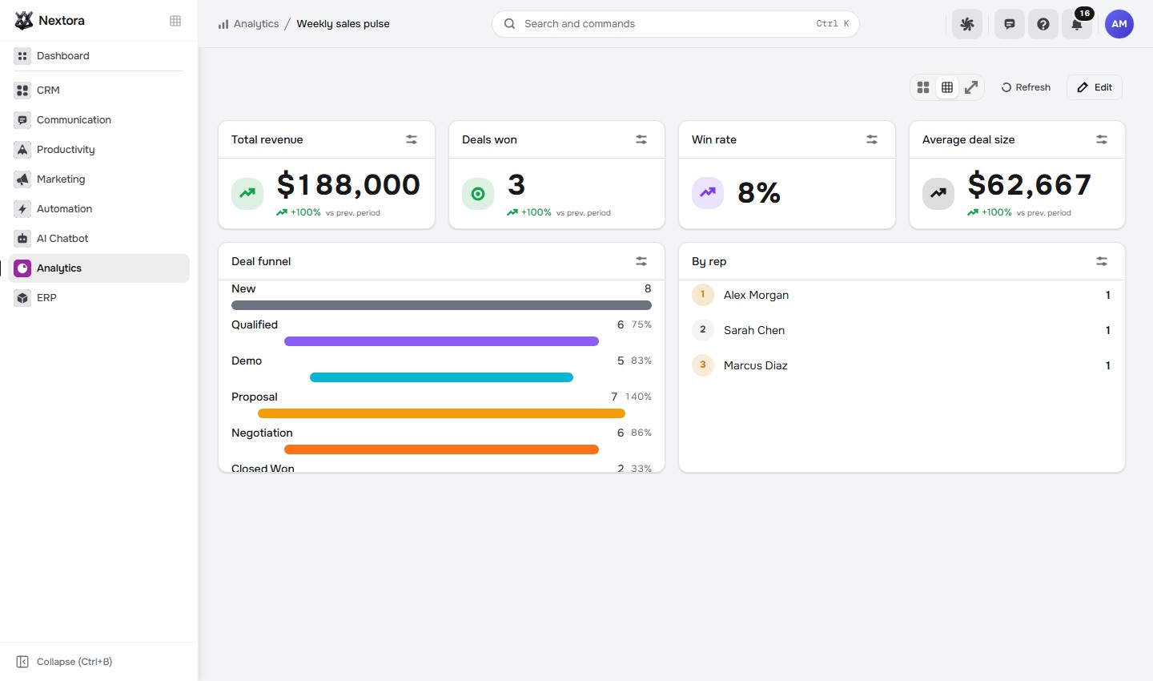Click the purple trend icon in Win rate
Screen dimensions: 1153x681
[x=708, y=193]
